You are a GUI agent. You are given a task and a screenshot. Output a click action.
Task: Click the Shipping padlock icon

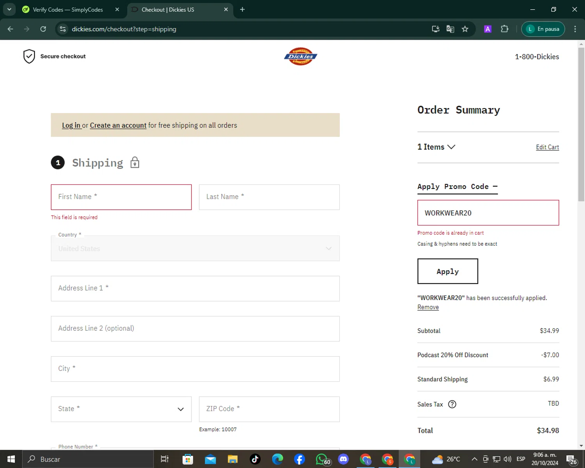(135, 162)
